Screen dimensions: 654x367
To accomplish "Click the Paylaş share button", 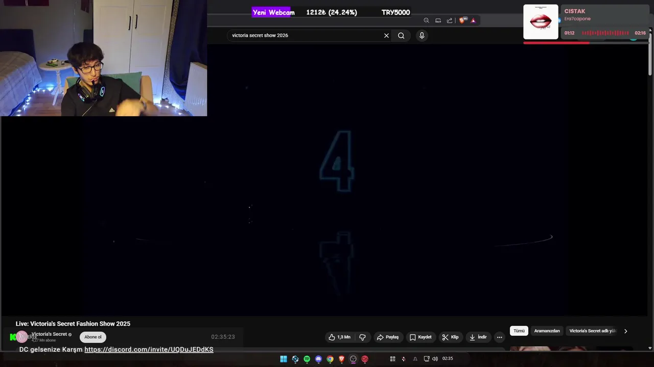I will pos(387,337).
